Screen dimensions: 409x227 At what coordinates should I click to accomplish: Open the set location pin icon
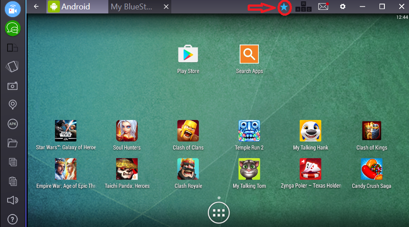[x=13, y=105]
